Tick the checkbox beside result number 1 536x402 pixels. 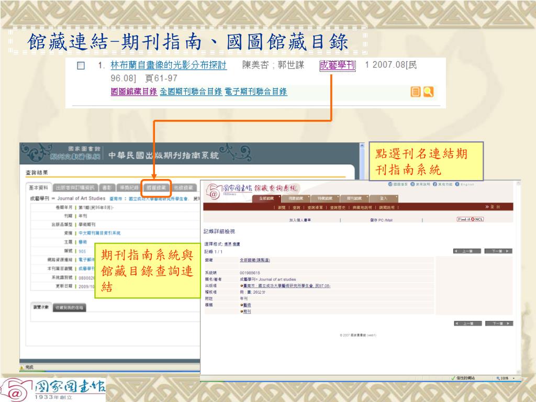pos(81,65)
